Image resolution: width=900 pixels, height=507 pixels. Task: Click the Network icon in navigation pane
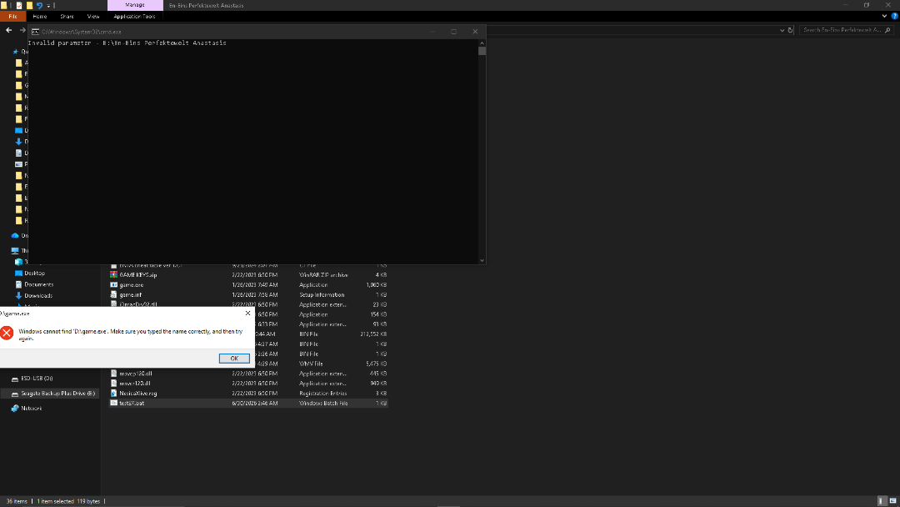(x=15, y=409)
